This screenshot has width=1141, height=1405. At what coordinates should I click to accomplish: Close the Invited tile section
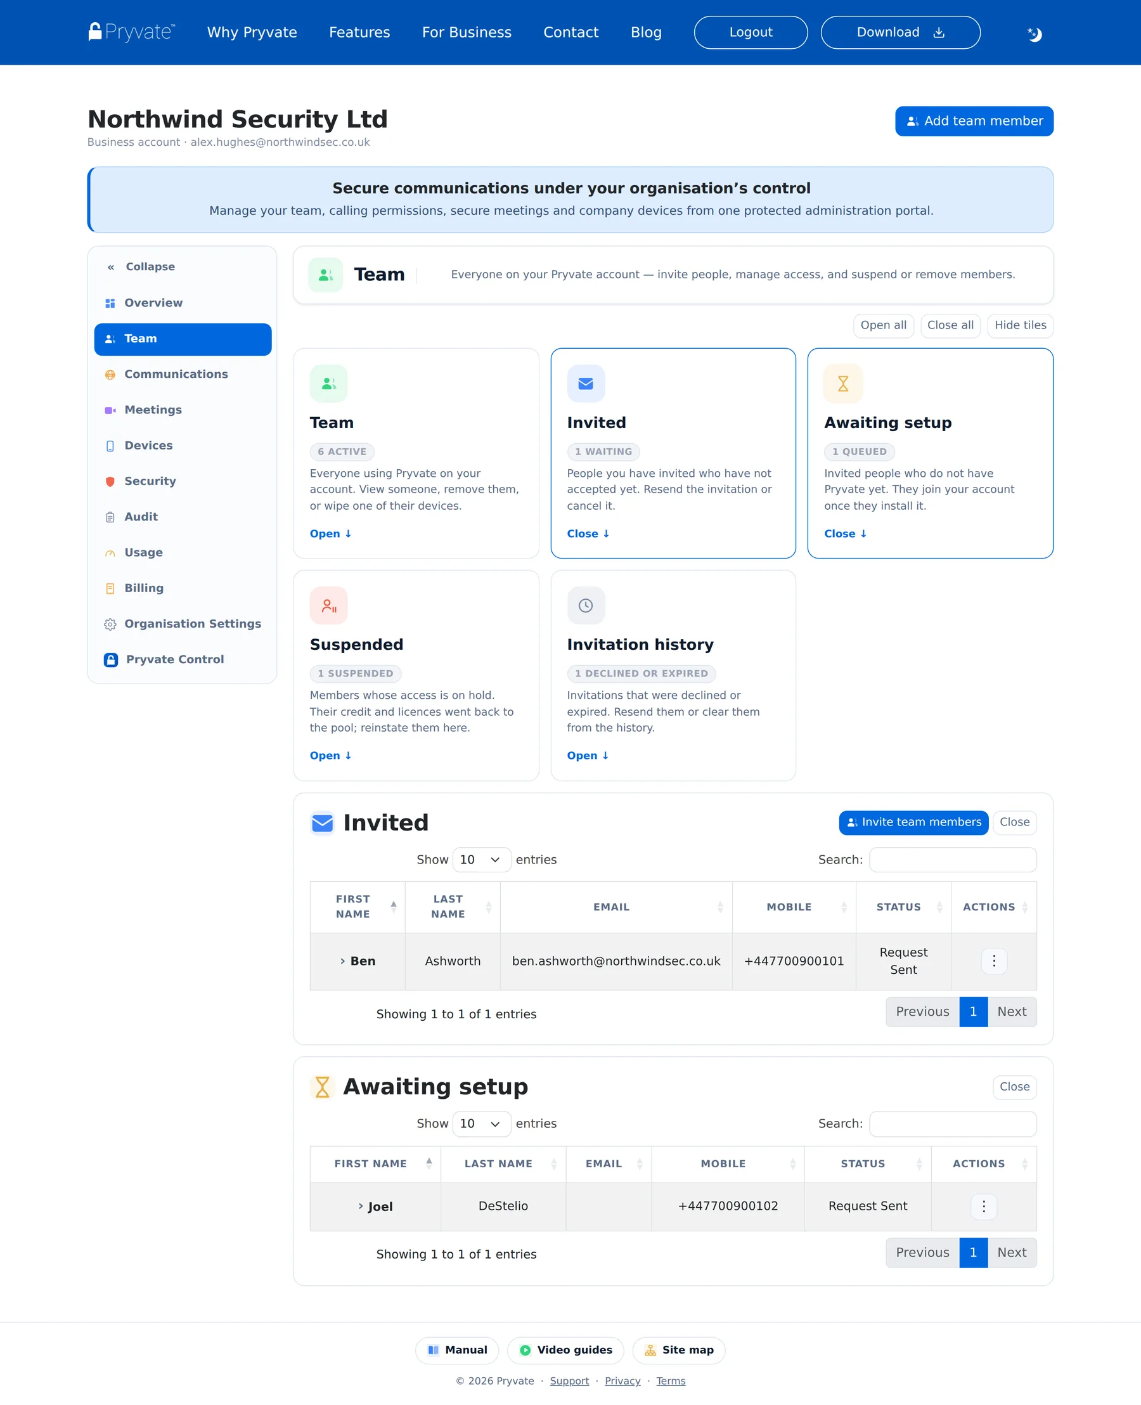[588, 534]
